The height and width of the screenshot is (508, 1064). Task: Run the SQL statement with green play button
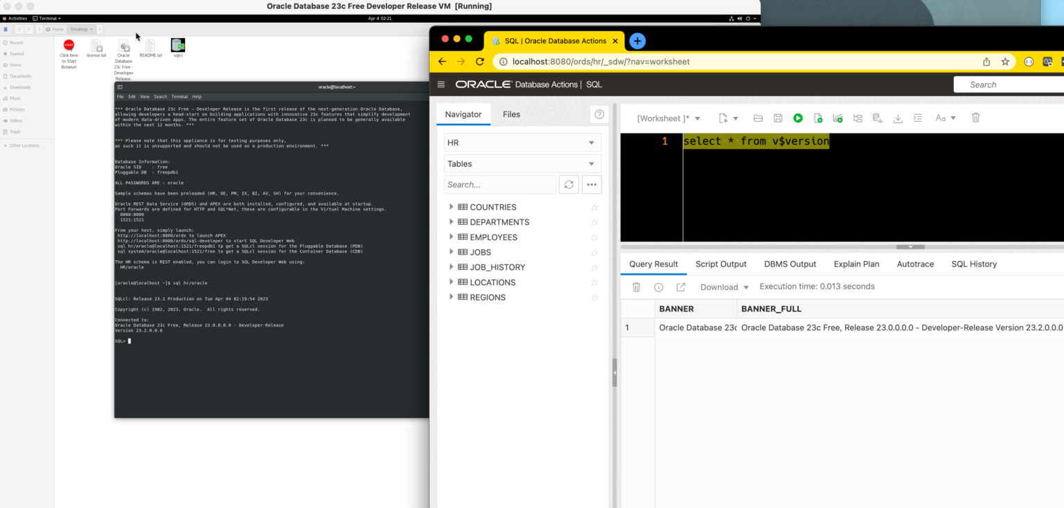coord(798,118)
